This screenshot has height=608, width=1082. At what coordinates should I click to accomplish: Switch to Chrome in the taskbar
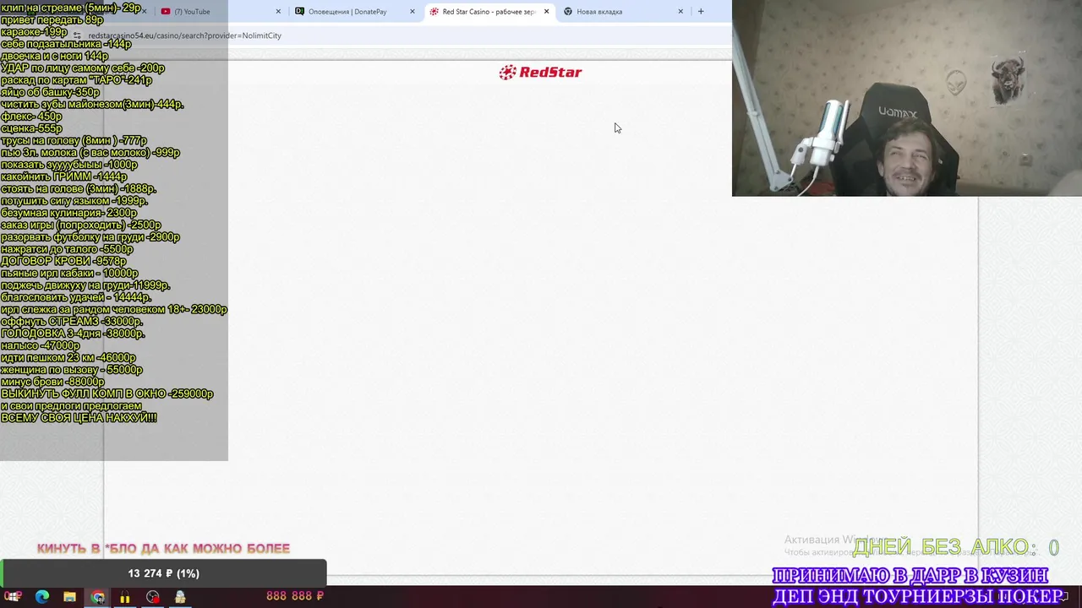pyautogui.click(x=98, y=597)
